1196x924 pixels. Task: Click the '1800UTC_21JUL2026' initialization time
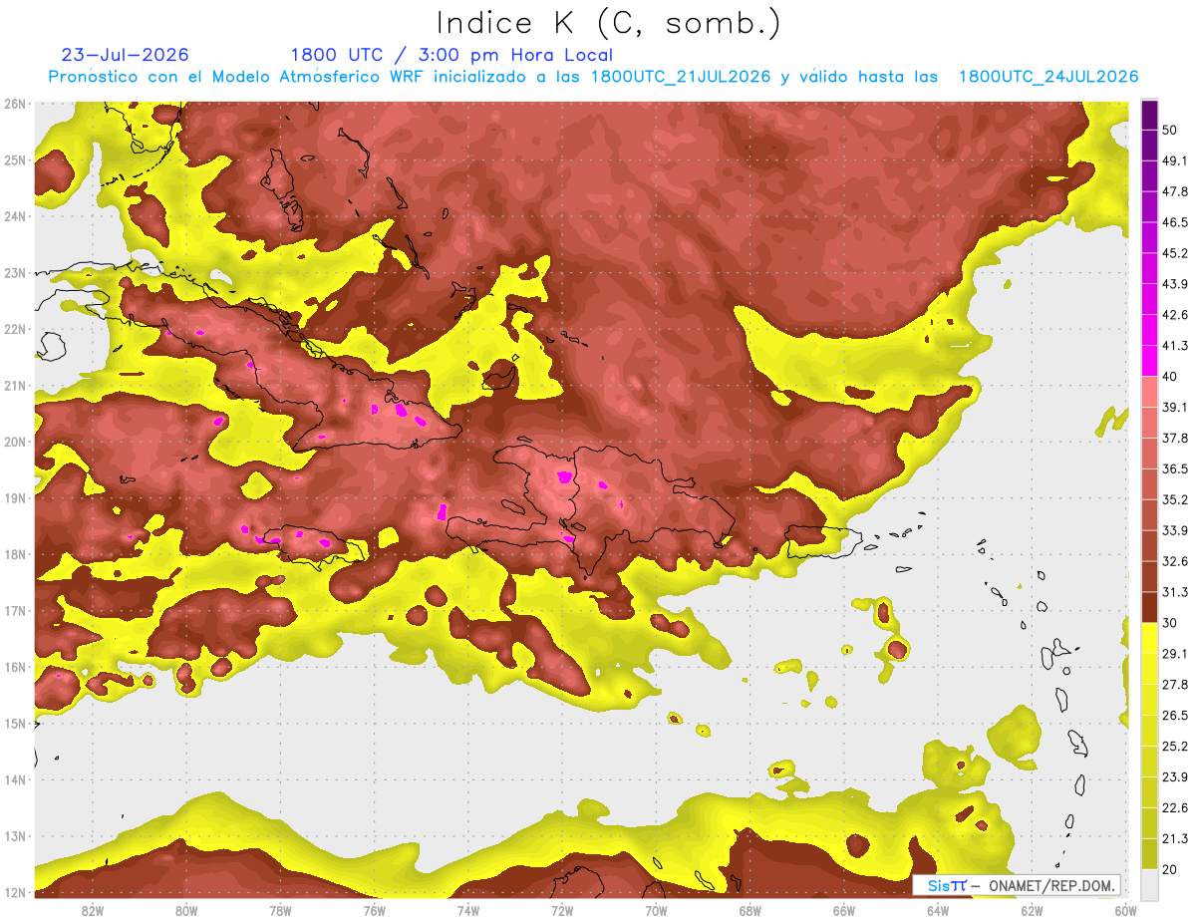click(x=680, y=77)
